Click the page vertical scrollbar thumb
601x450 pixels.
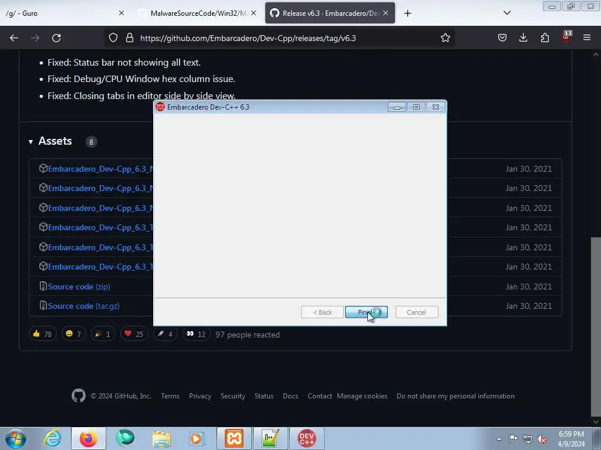pos(596,327)
